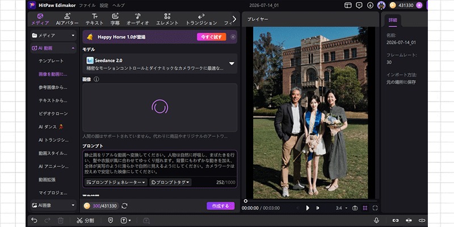Viewport: 454px width, 227px height.
Task: Switch to the 詳細 tab
Action: [393, 20]
